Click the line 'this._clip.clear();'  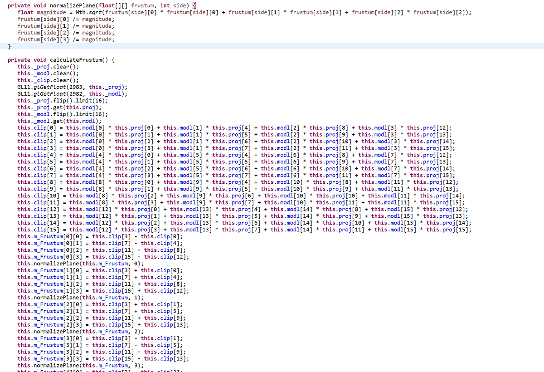point(48,80)
